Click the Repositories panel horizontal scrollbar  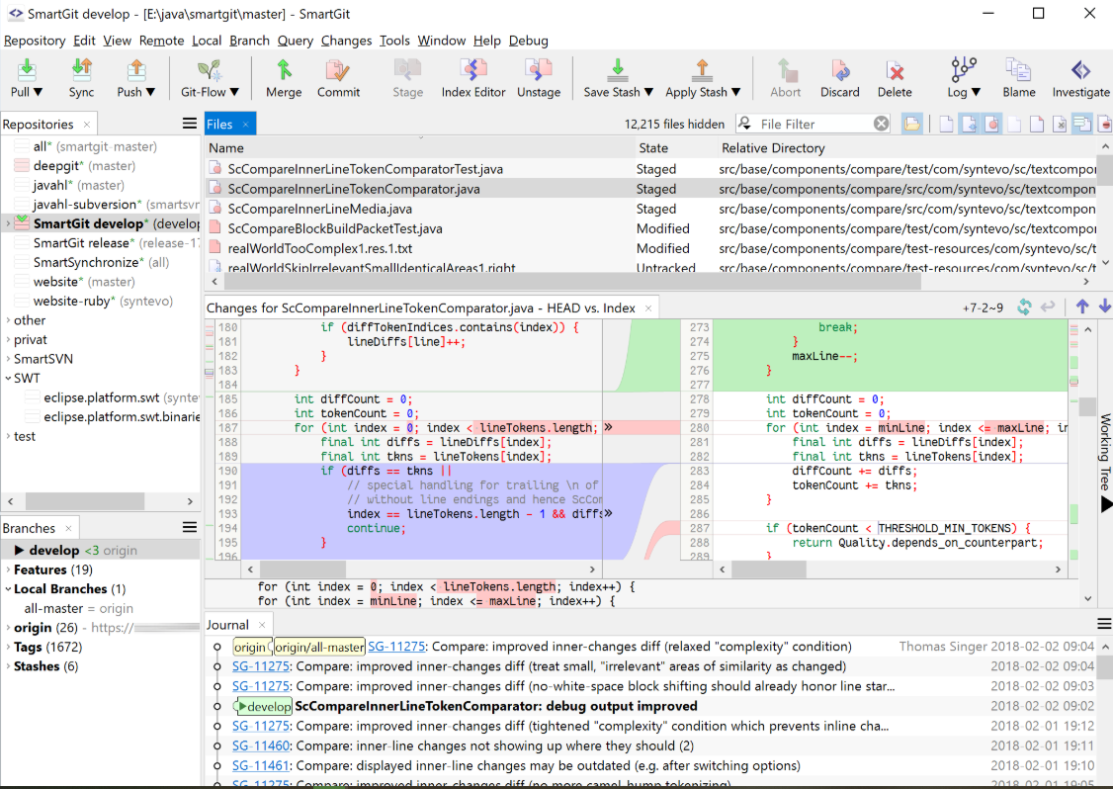[84, 500]
